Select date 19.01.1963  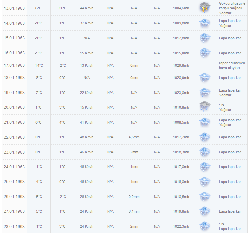coord(14,93)
